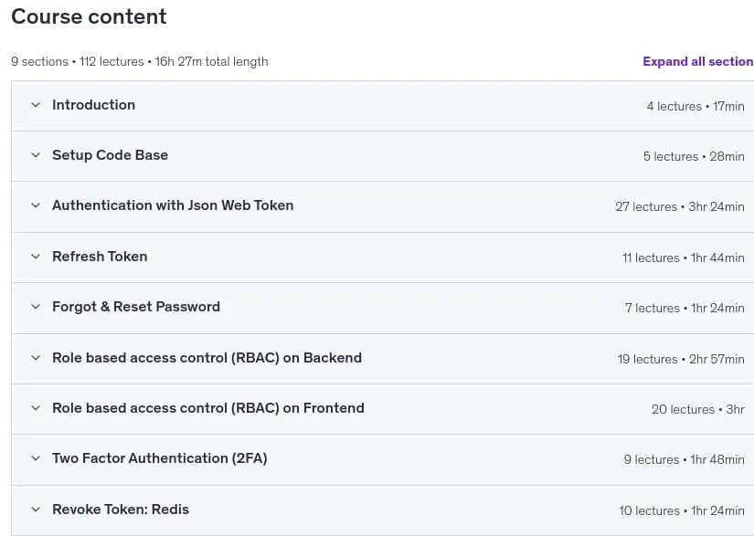Open the Introduction section title

(x=94, y=105)
